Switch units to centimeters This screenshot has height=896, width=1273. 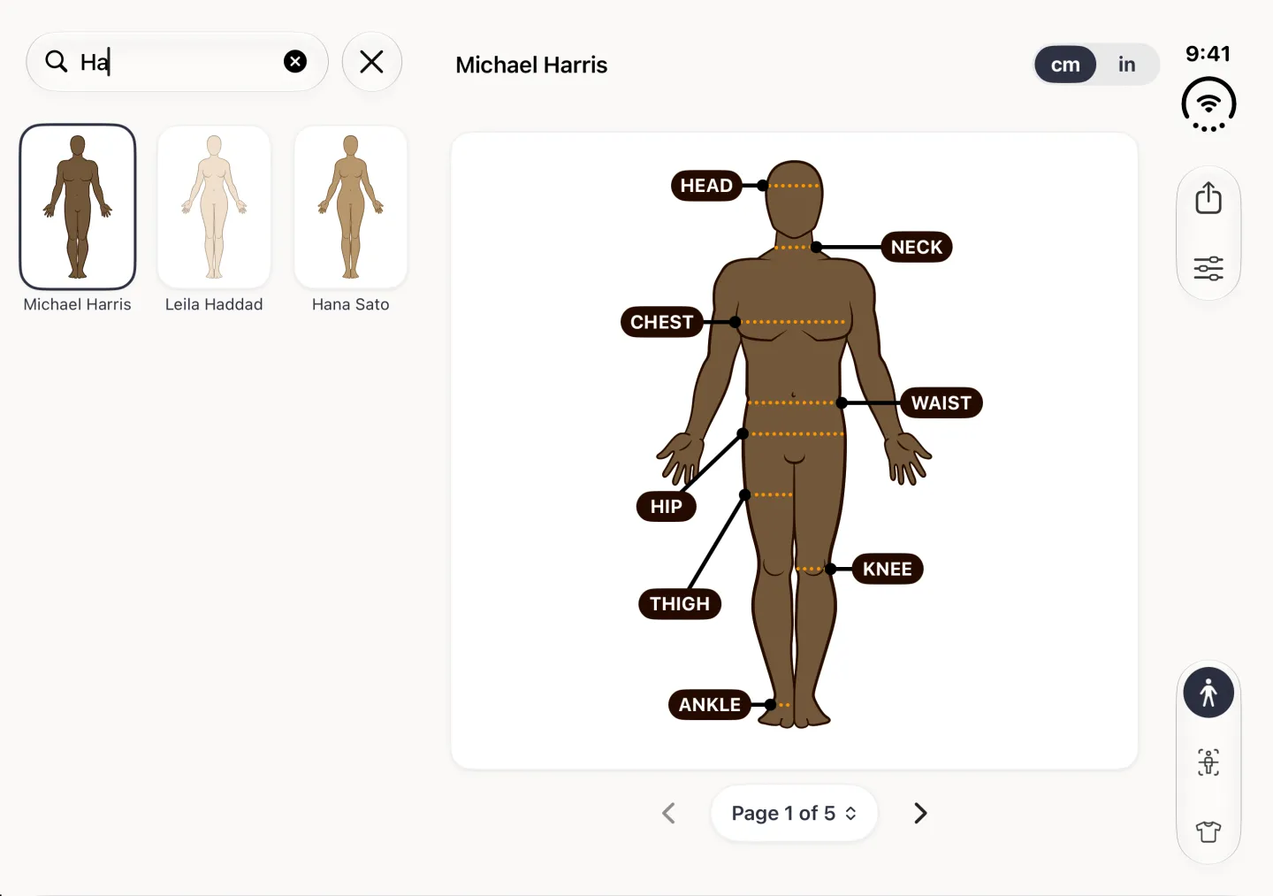point(1065,65)
